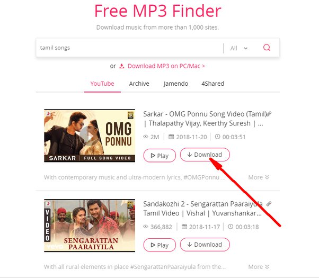319x279 pixels.
Task: Play the Sarkar OMG Ponnu song
Action: [x=159, y=156]
